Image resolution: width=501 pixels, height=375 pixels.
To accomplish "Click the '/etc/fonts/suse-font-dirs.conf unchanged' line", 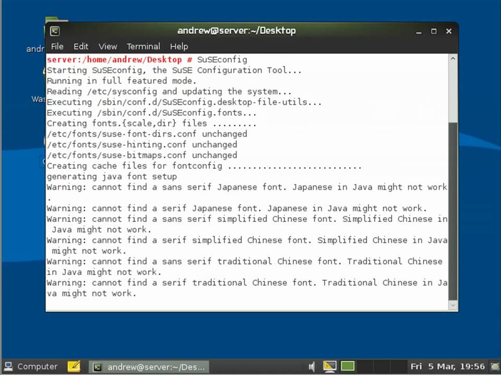I will [x=147, y=134].
